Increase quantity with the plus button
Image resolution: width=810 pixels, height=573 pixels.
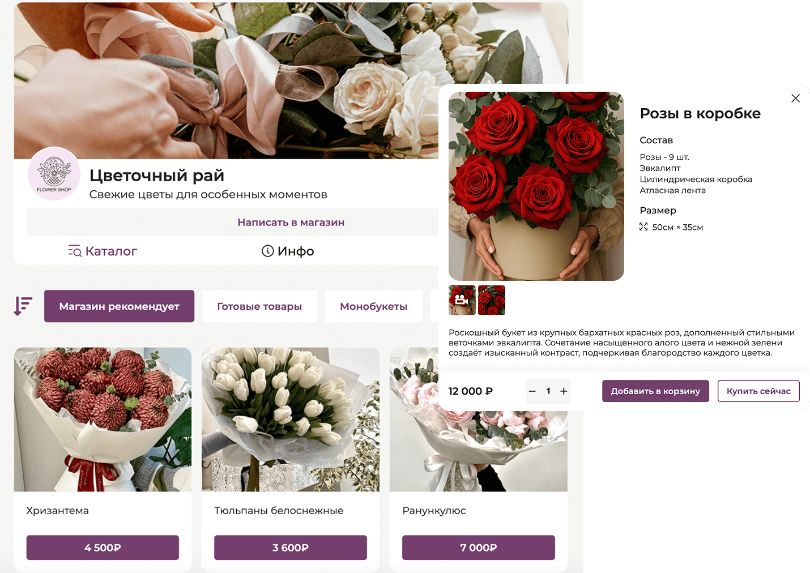point(564,391)
